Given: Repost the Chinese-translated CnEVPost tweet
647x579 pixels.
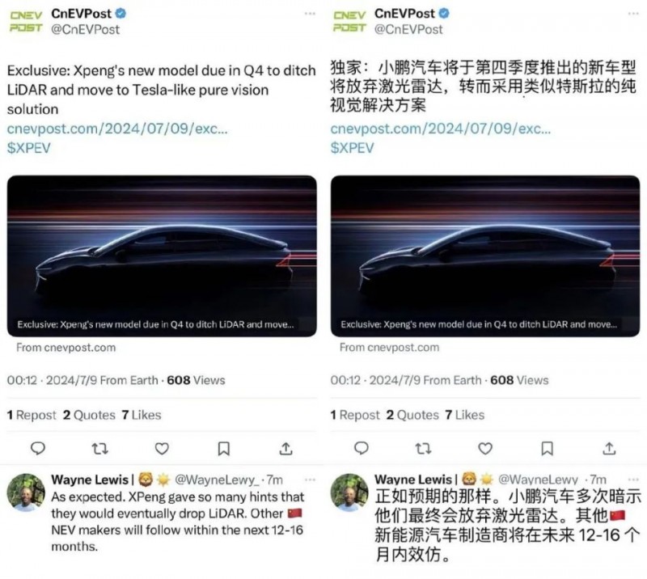Looking at the screenshot, I should point(423,448).
